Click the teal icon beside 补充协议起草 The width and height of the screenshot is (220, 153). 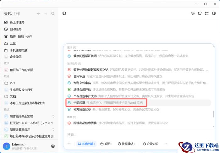[x=69, y=109]
